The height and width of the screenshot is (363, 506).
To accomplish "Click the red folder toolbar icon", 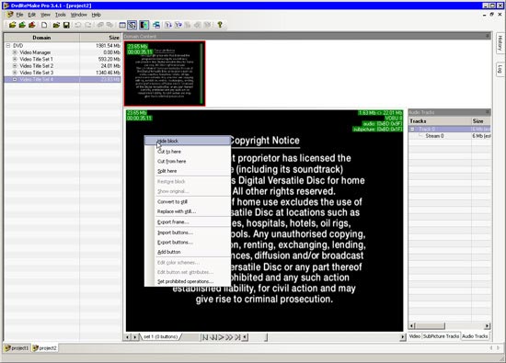I will 32,25.
